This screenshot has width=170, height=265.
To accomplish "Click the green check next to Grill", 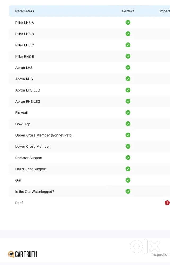I will tap(128, 180).
